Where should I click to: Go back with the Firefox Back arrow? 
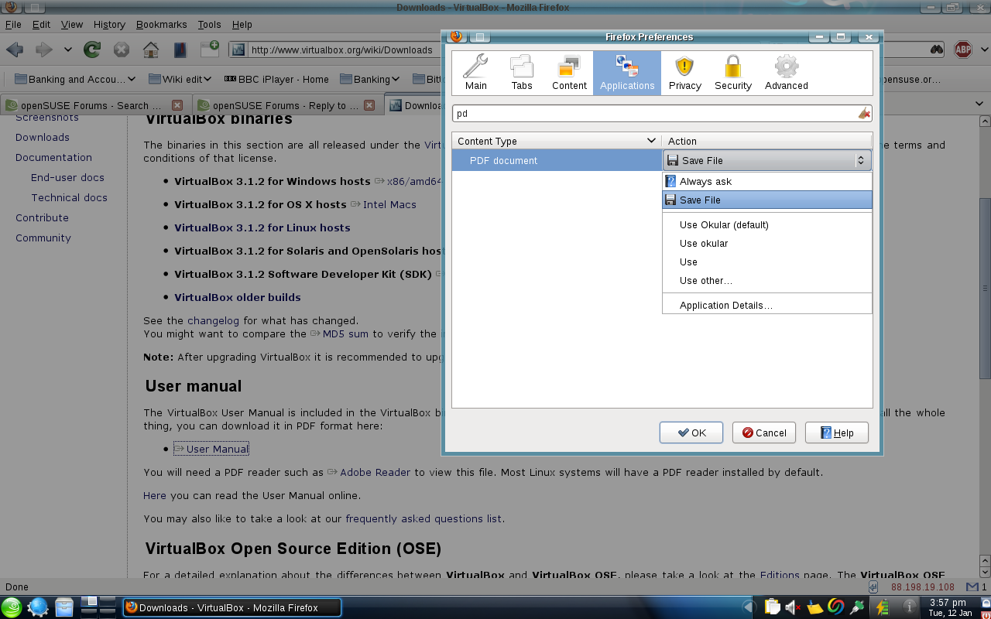[x=15, y=50]
